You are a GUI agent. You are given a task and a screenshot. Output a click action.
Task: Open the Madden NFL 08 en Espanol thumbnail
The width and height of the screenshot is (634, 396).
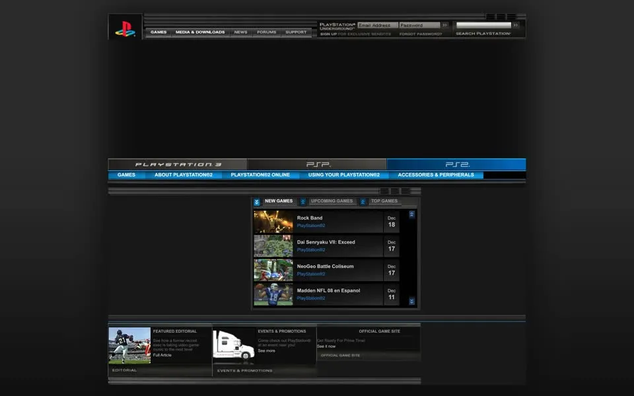(273, 294)
